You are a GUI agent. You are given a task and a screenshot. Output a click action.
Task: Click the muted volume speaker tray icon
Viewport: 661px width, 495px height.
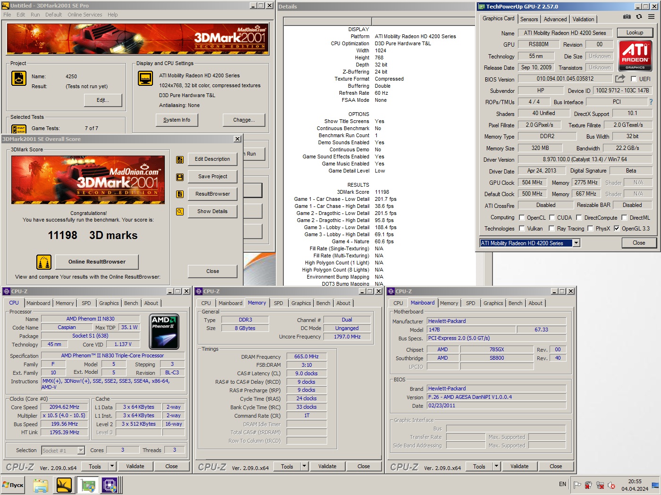[x=611, y=485]
